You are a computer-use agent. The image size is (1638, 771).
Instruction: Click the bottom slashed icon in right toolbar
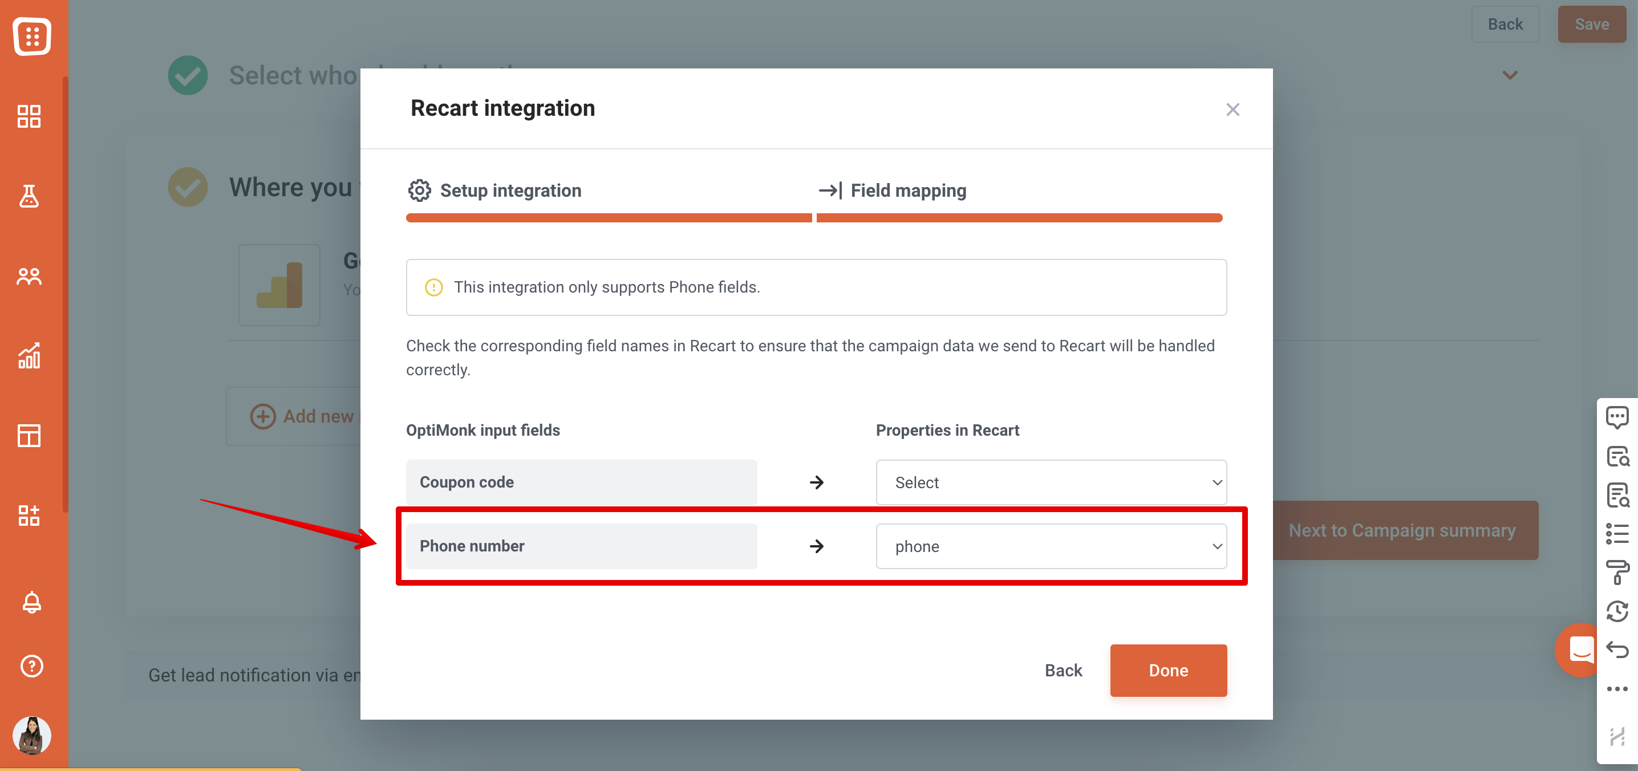(1617, 736)
